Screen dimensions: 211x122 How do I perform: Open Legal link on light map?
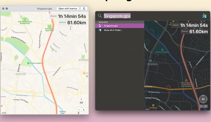pyautogui.click(x=4, y=113)
